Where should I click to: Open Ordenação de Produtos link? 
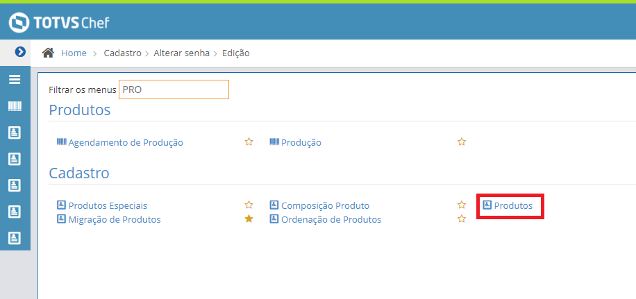pos(331,220)
